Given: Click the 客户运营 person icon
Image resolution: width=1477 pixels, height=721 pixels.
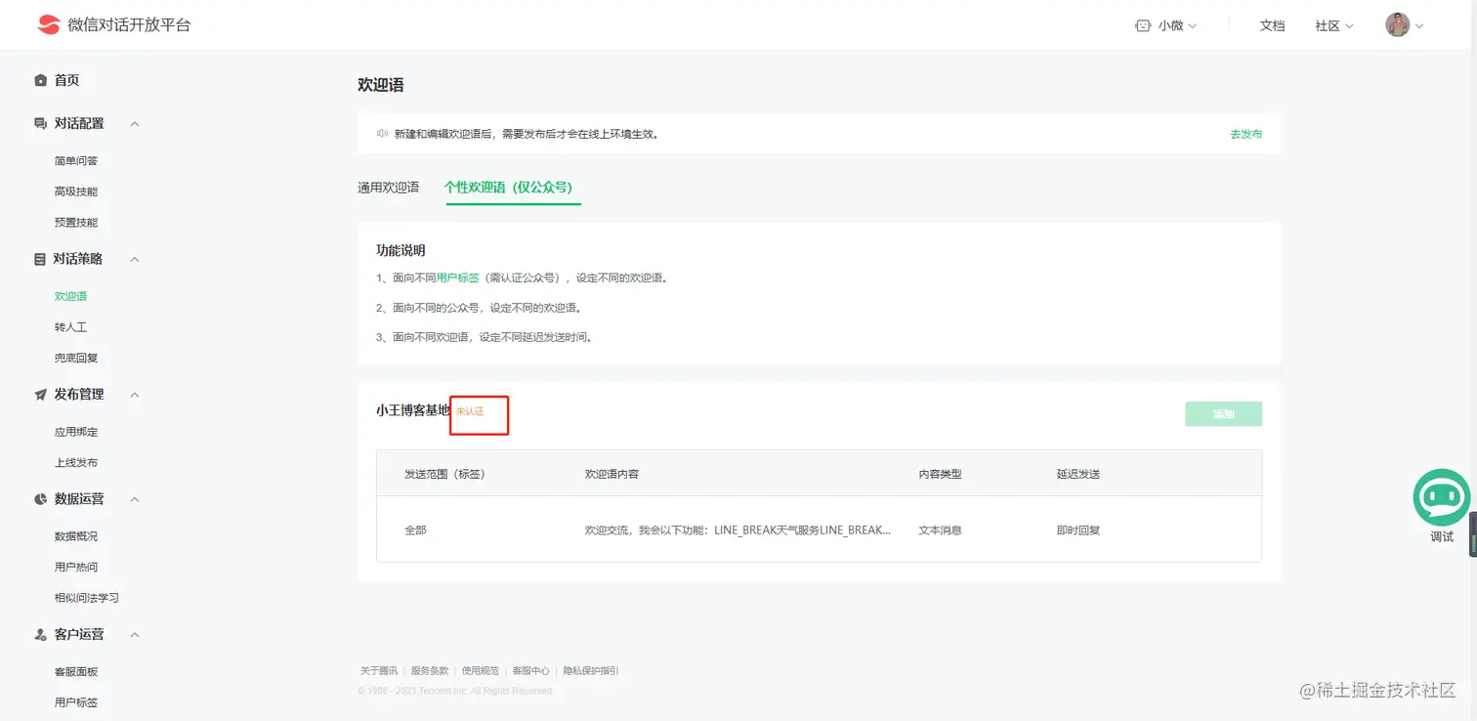Looking at the screenshot, I should tap(38, 634).
